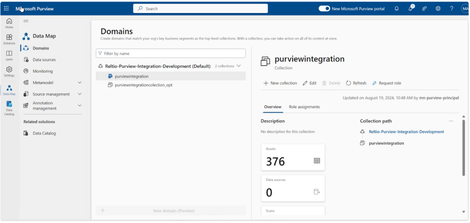
Task: Expand the Annotation management section
Action: 79,105
